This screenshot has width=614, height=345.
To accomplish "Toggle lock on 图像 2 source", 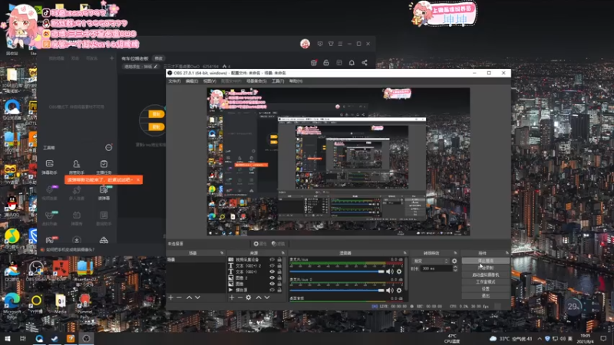I will click(279, 278).
